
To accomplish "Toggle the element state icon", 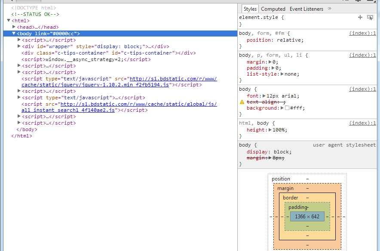I will point(370,18).
